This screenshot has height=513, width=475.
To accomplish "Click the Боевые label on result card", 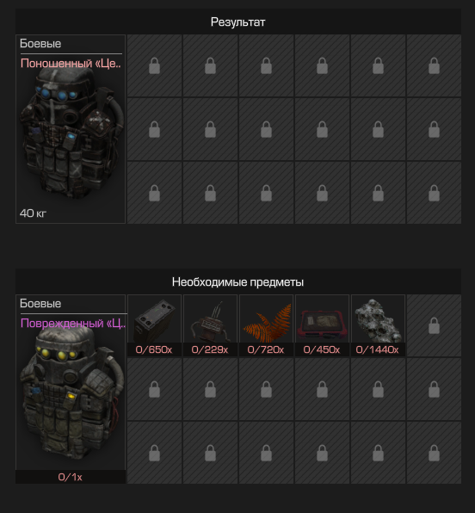I will pos(40,44).
